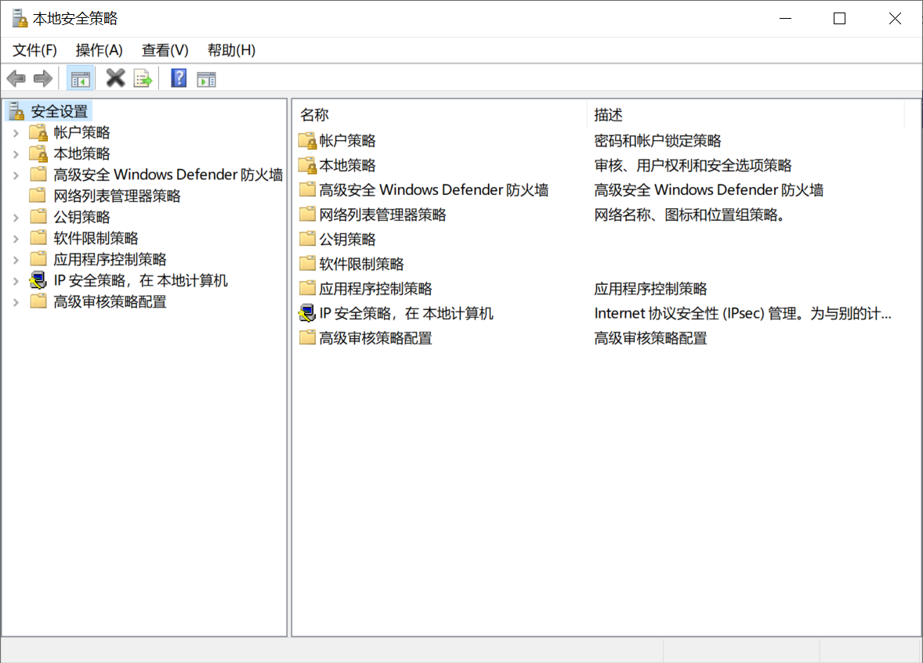Click the Forward arrow toolbar icon
Screen dimensions: 923x663
tap(43, 78)
